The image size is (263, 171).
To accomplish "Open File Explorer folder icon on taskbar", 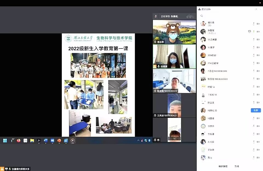I will [32, 141].
